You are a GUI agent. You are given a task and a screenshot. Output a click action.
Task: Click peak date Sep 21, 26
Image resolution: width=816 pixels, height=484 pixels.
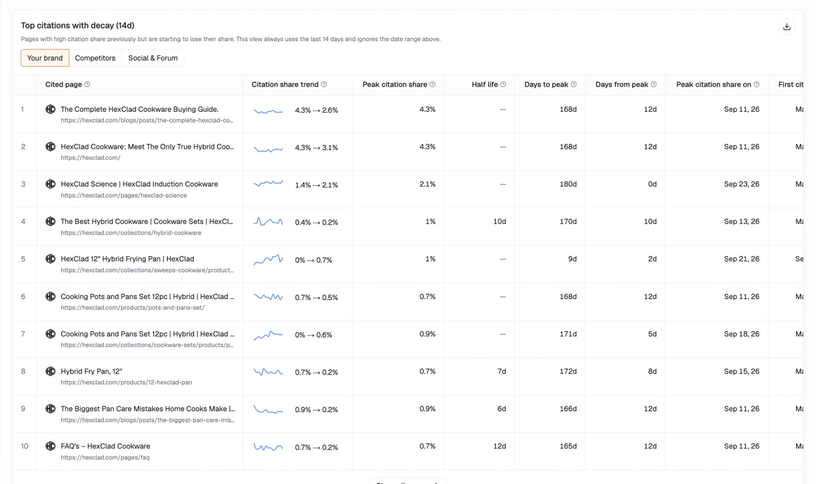(742, 259)
